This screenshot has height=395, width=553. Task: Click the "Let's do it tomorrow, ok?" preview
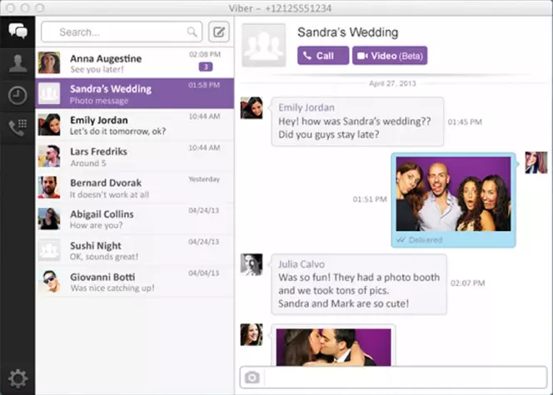117,131
